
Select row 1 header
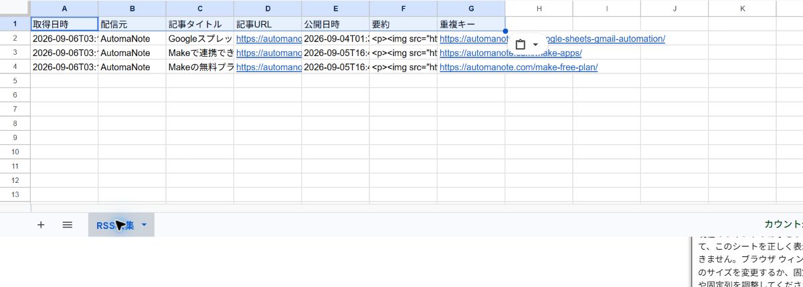15,24
